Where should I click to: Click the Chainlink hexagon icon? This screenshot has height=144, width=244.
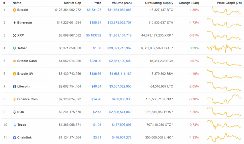click(x=14, y=137)
